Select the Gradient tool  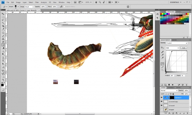[3, 48]
